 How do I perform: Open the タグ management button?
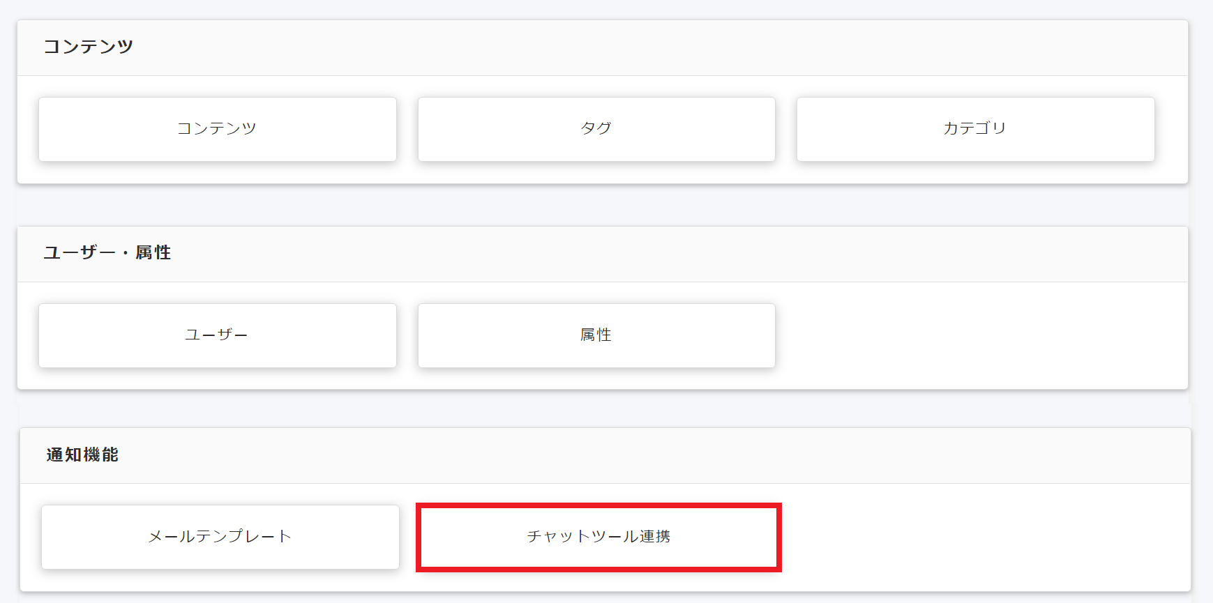[596, 129]
